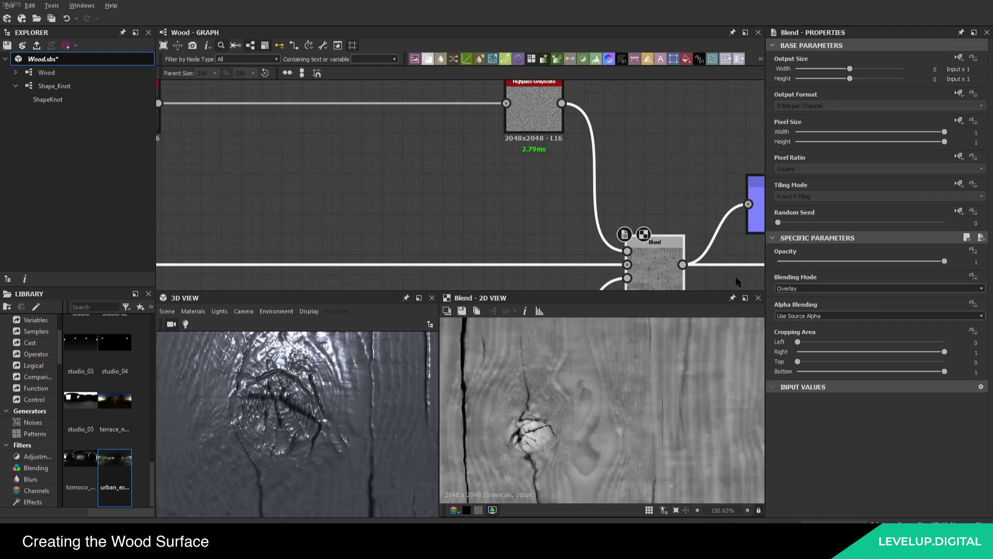Click the node info icon in graph toolbar
Viewport: 993px width, 559px height.
[x=207, y=46]
